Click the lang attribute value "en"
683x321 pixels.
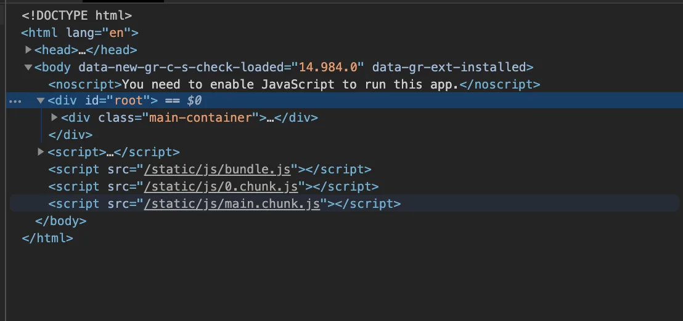point(117,33)
